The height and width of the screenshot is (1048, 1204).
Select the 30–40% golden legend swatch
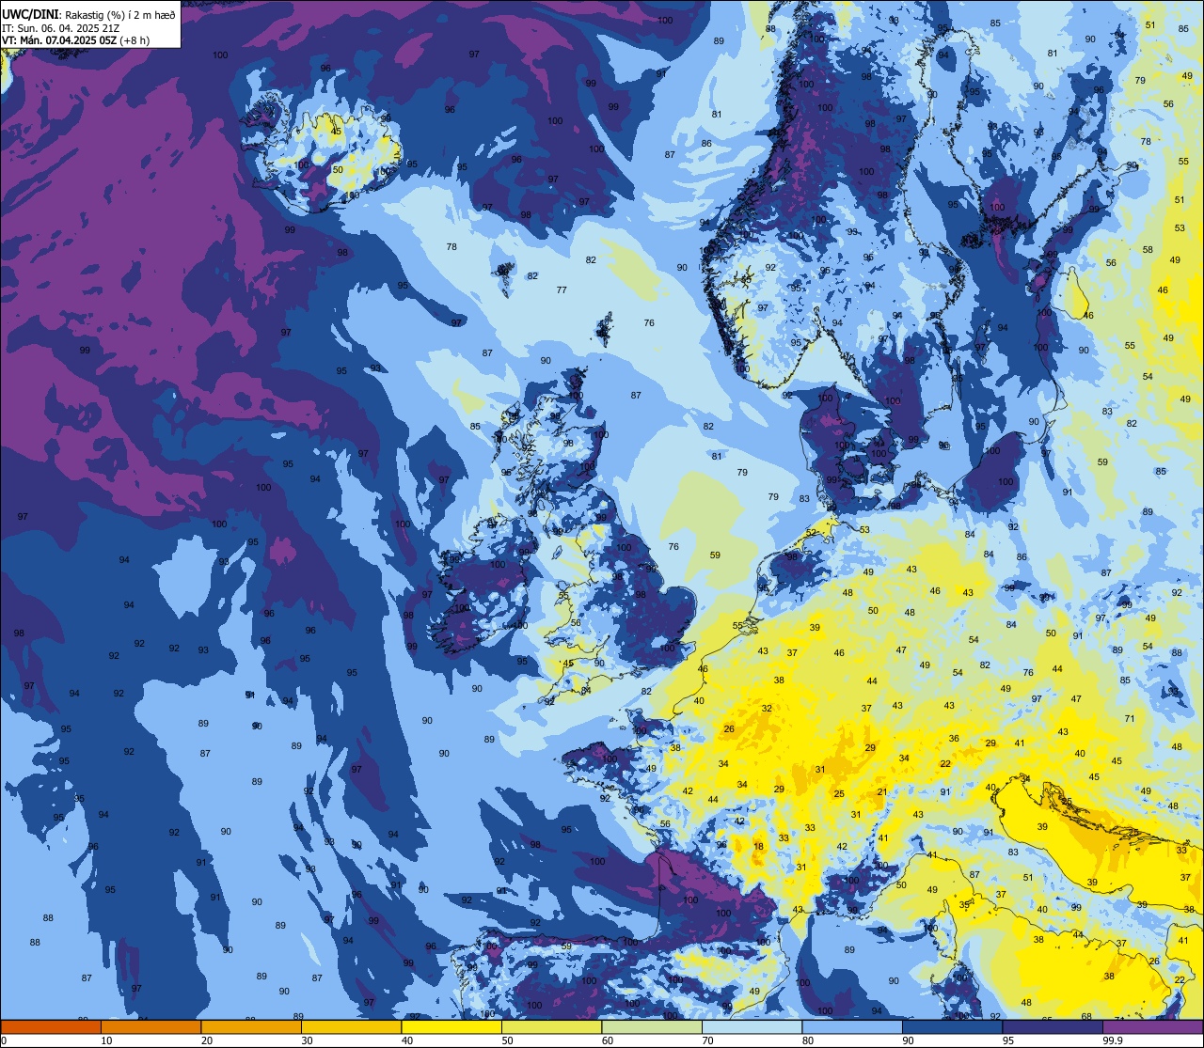point(351,1026)
